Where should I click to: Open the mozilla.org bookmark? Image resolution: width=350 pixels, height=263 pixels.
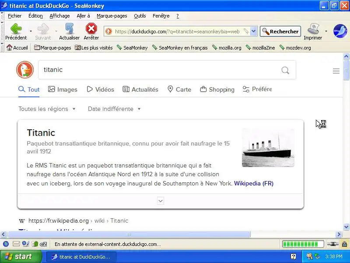click(x=227, y=48)
